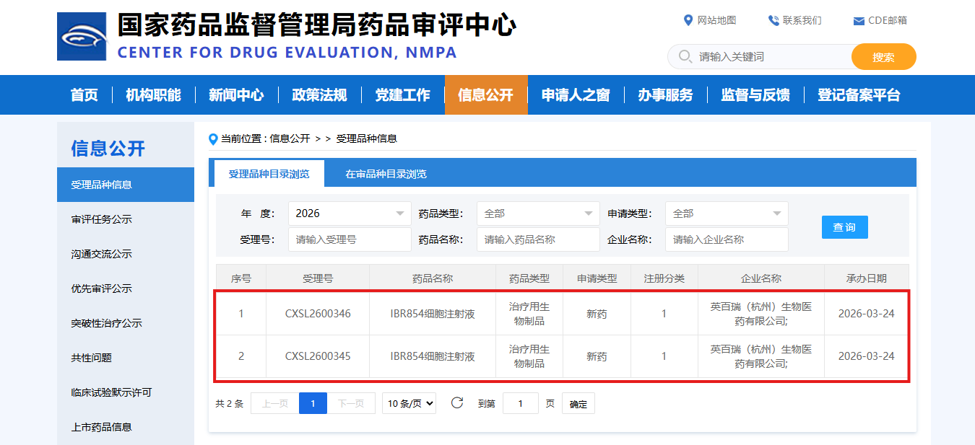Open CDE邮箱 via the envelope icon

[x=858, y=20]
